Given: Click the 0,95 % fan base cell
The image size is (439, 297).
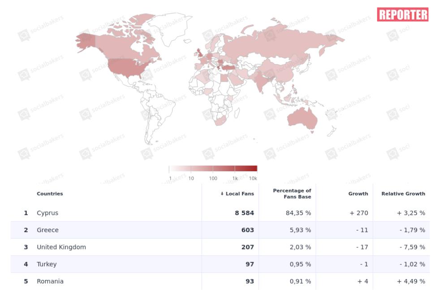Looking at the screenshot, I should pyautogui.click(x=301, y=264).
